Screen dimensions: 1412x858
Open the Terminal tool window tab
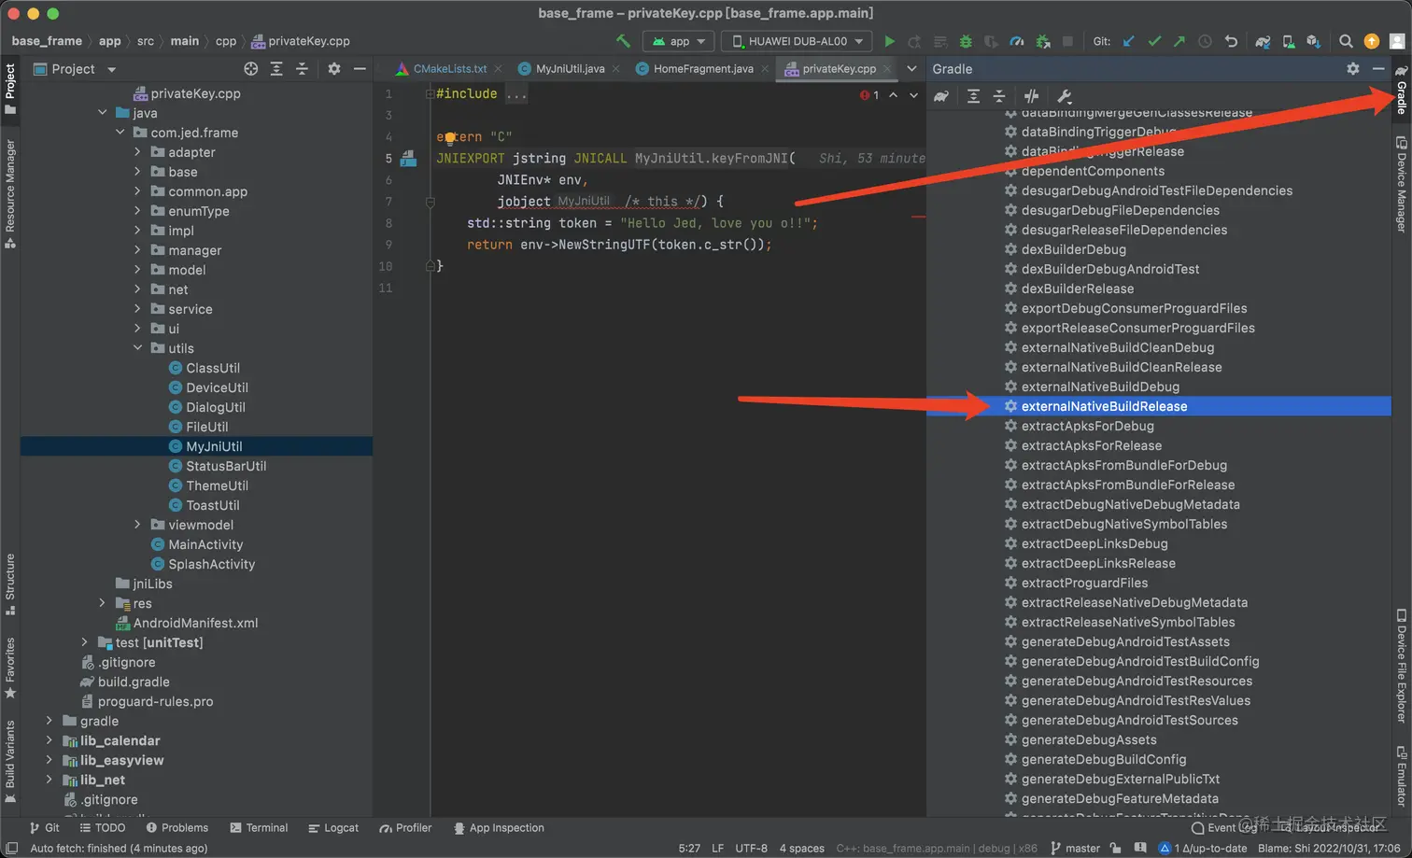coord(259,828)
